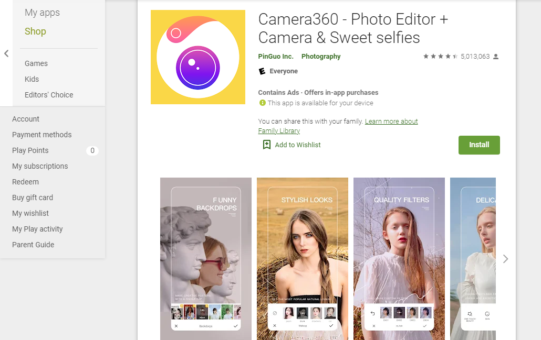The width and height of the screenshot is (541, 340).
Task: Open PinGuo Inc. developer page
Action: coord(276,57)
